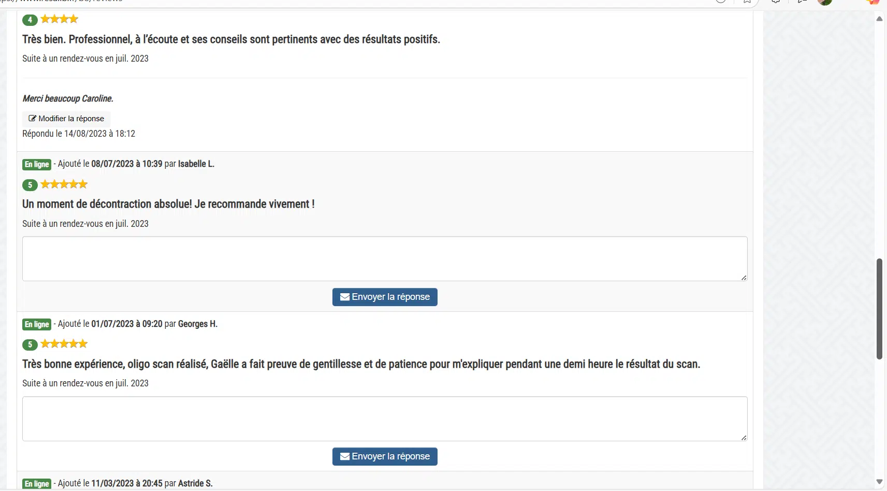This screenshot has height=491, width=887.
Task: Focus the reply text area for Georges H.
Action: tap(384, 418)
